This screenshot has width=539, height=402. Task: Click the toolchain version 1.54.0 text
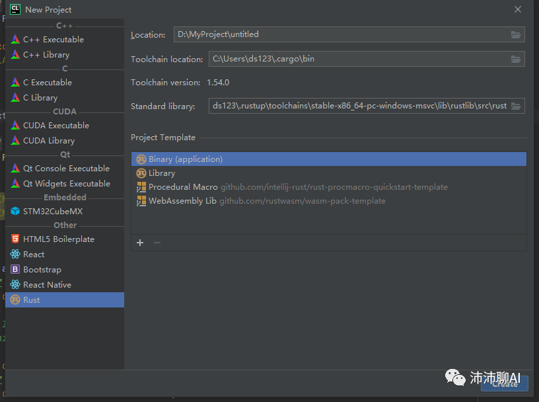(218, 83)
